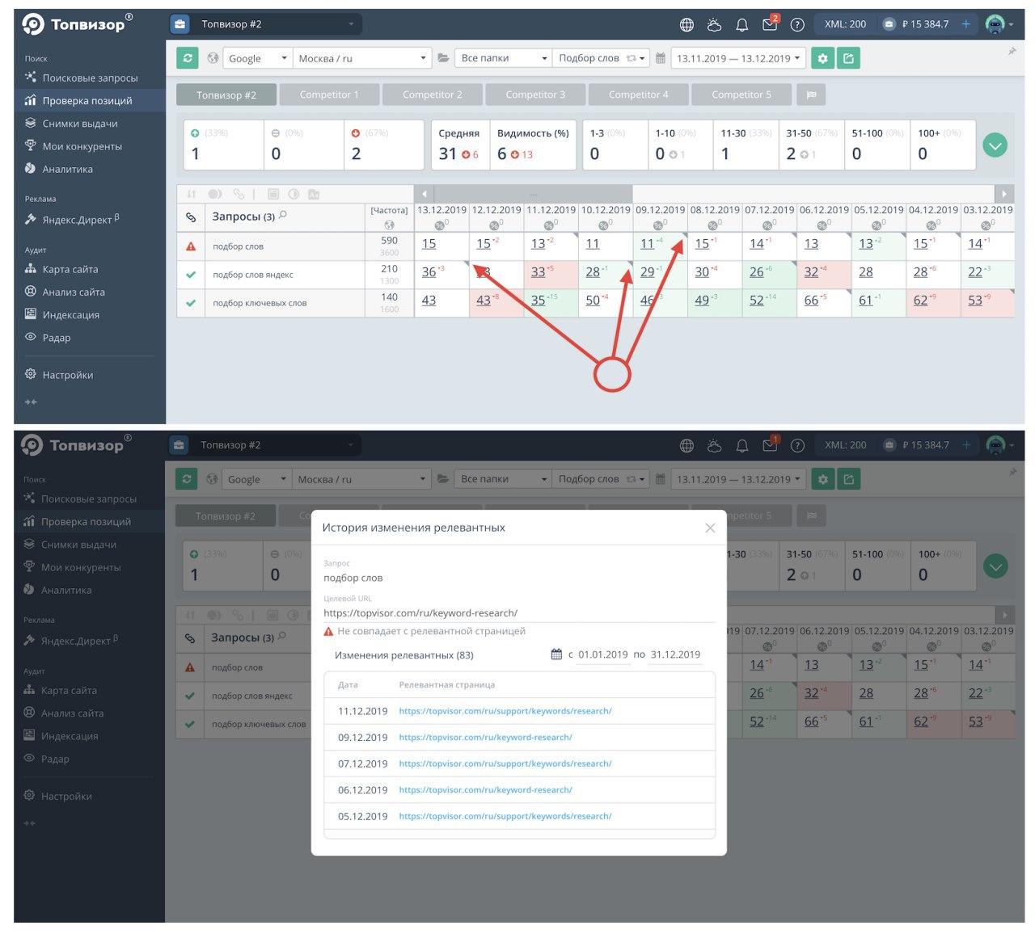
Task: Expand the green chevron circle in upper screenshot
Action: coord(995,145)
